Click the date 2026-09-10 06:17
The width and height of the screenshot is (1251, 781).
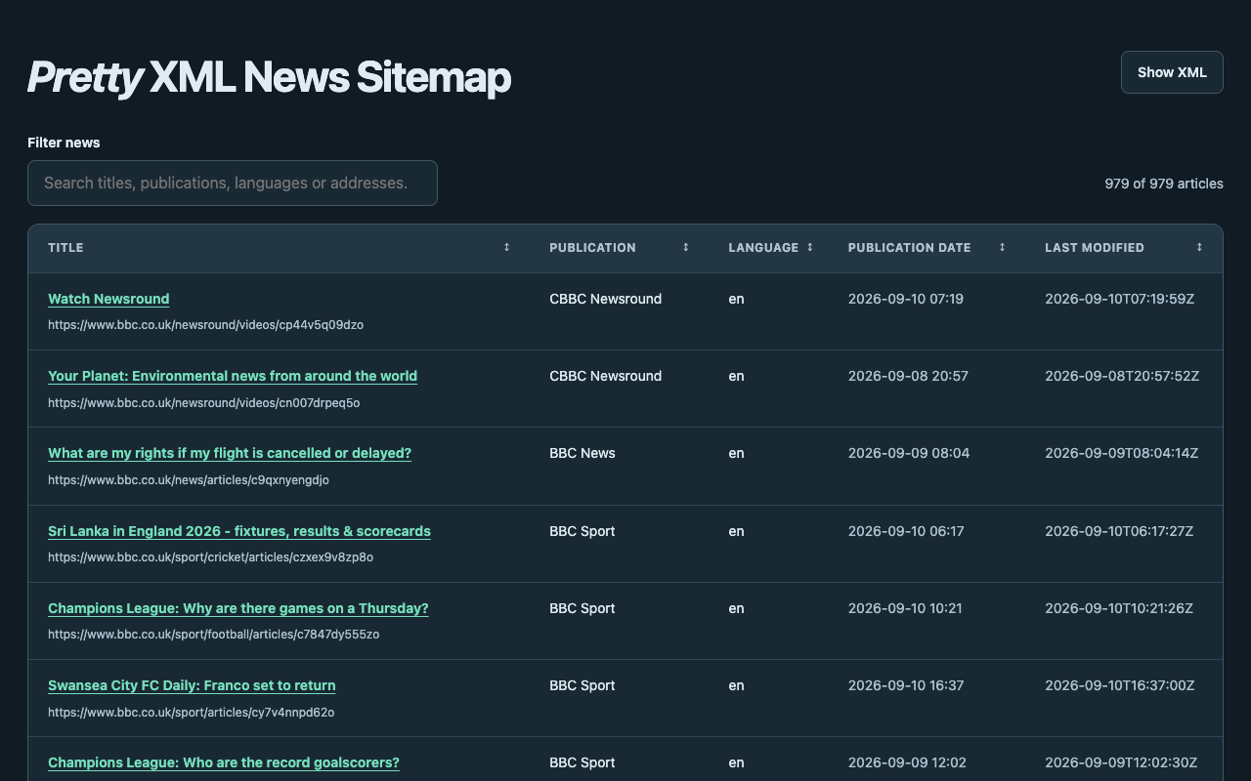coord(906,531)
